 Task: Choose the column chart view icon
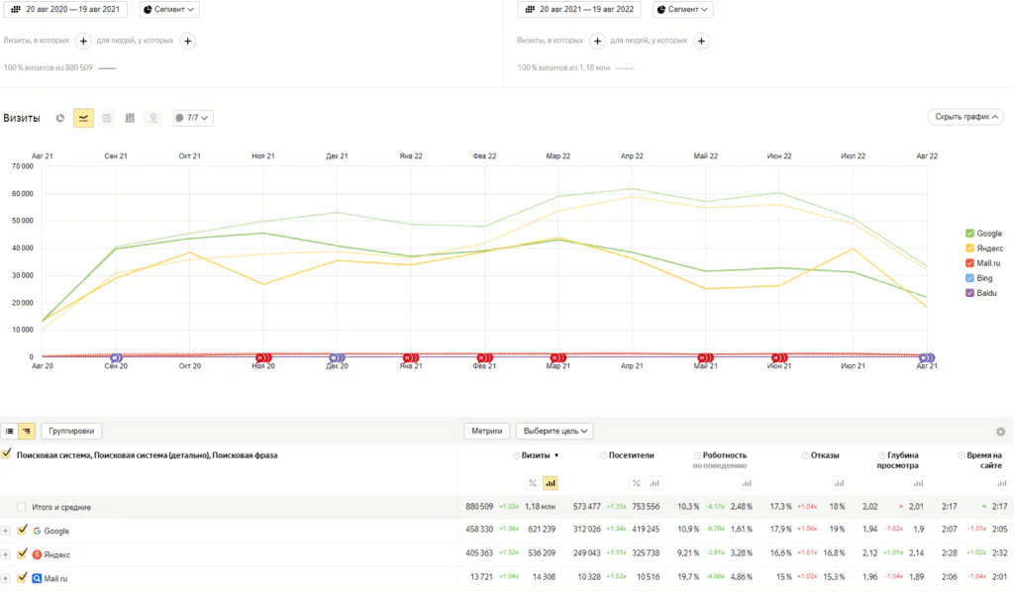[130, 119]
